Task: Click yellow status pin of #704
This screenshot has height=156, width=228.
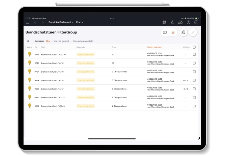Action: click(x=29, y=71)
